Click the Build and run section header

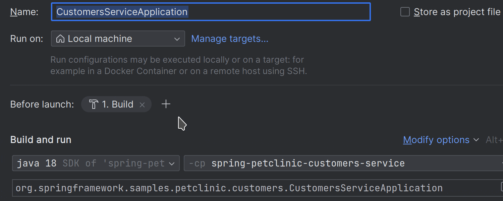[x=41, y=140]
